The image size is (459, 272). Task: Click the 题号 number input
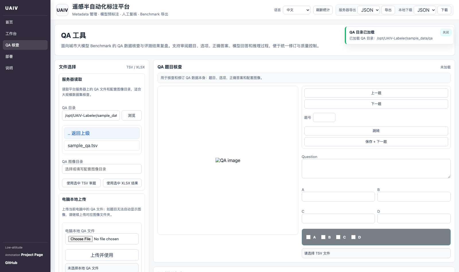[324, 117]
